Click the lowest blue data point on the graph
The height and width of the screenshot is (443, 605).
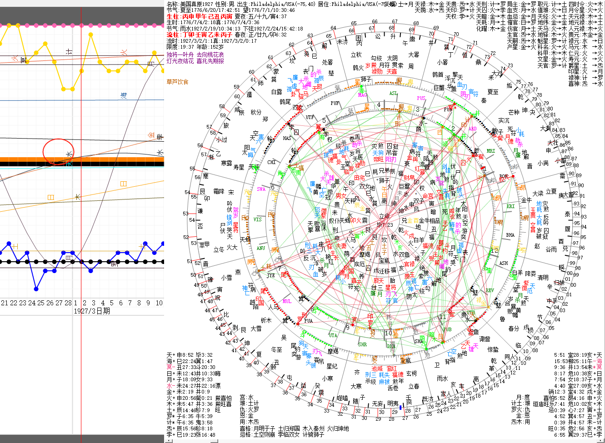coord(36,289)
